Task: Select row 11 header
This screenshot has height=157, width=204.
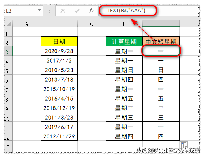Action: [8, 127]
